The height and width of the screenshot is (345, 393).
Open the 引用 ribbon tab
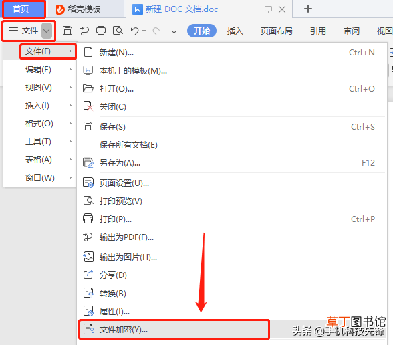coord(318,31)
